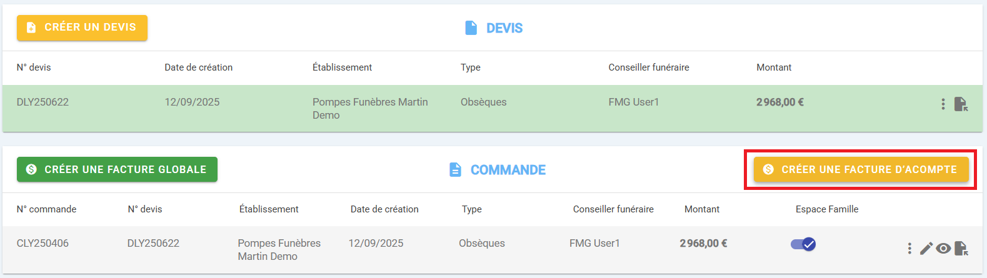Viewport: 987px width, 278px height.
Task: Click devis number DLY250622 in the commande row
Action: 153,243
